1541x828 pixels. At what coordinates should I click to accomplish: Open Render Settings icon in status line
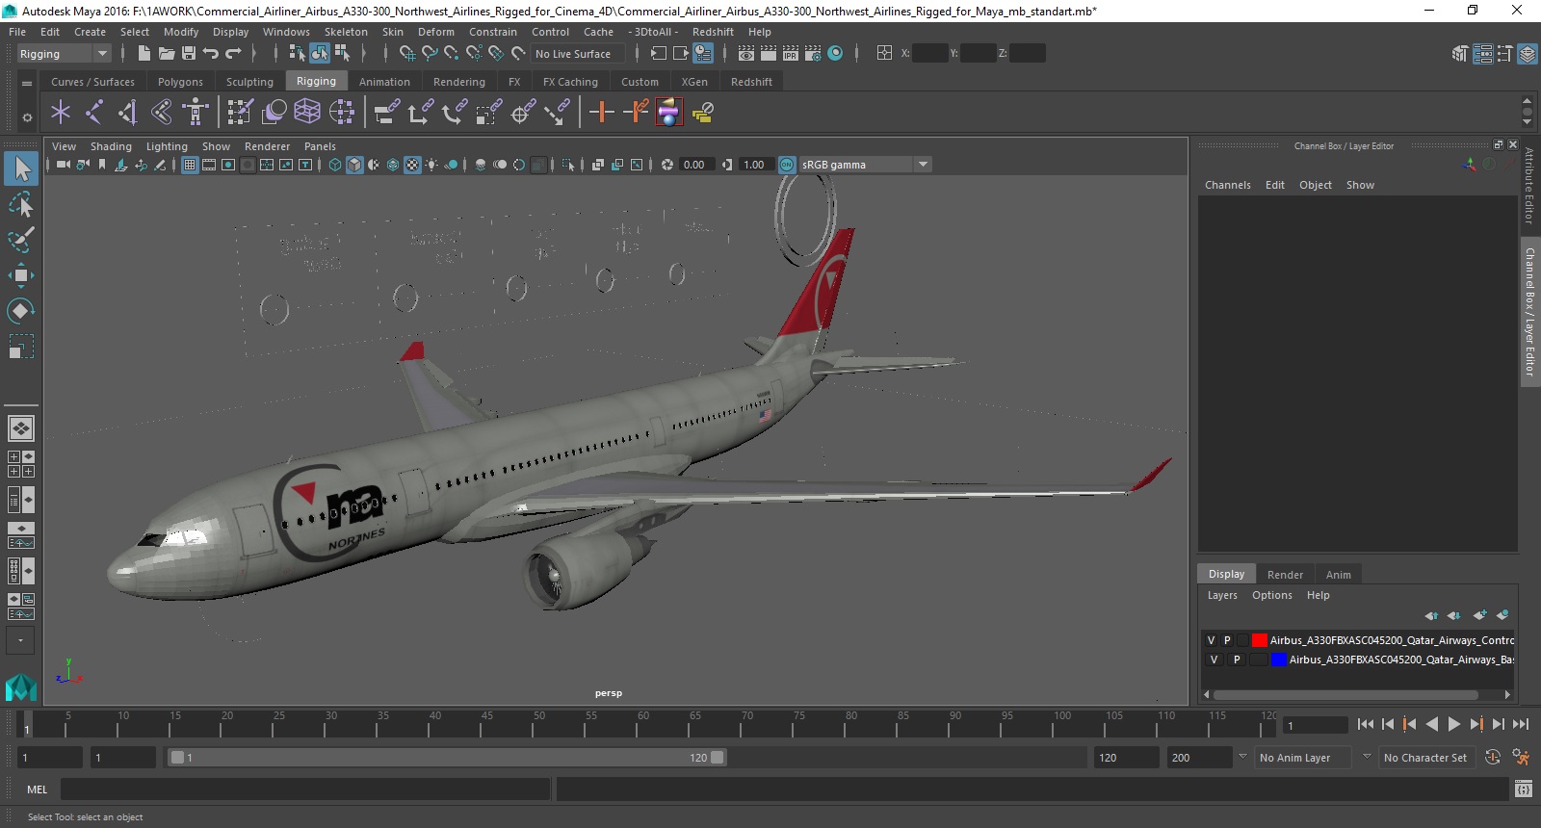[x=814, y=54]
